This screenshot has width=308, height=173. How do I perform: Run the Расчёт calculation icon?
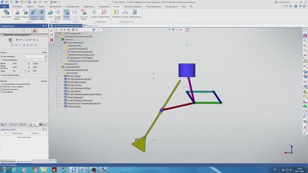(x=66, y=14)
